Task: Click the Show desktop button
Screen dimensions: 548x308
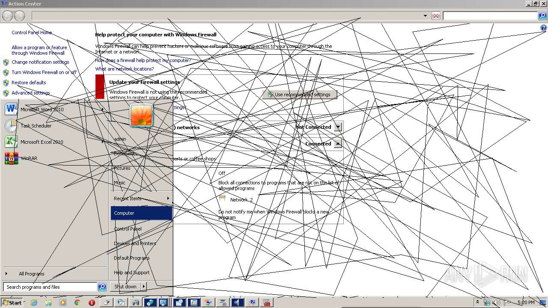Action: (x=543, y=302)
